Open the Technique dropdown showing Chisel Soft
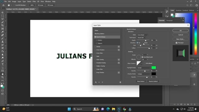The height and width of the screenshot is (112, 199). pyautogui.click(x=141, y=38)
